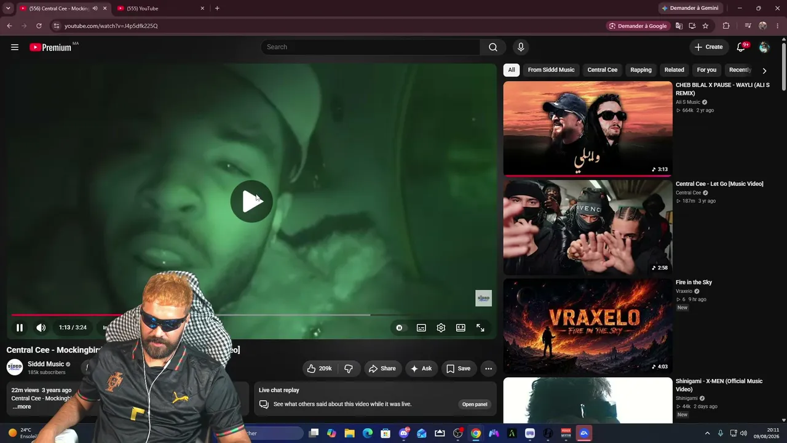Screen dimensions: 787x443
Task: Open the Create dropdown button
Action: tap(708, 47)
